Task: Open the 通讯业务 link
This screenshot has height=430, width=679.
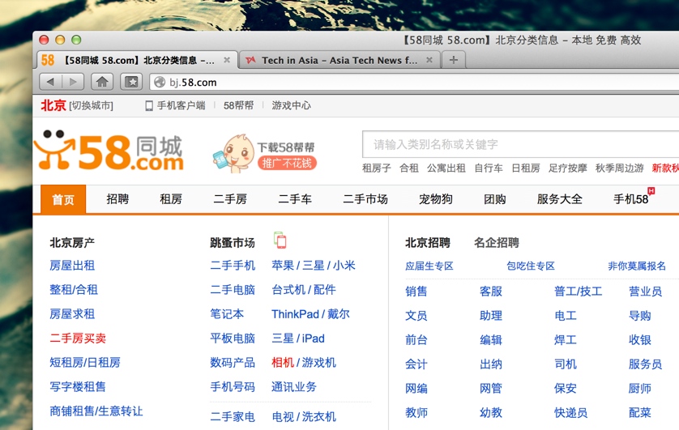Action: point(294,386)
